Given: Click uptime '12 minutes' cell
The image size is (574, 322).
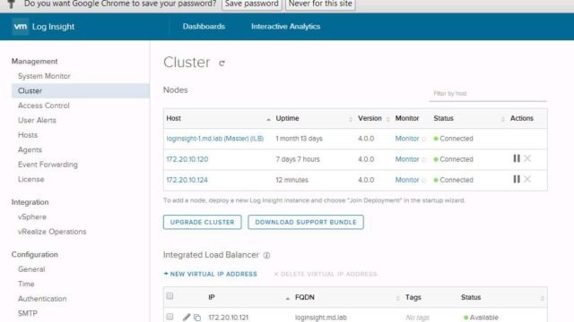Looking at the screenshot, I should tap(291, 180).
